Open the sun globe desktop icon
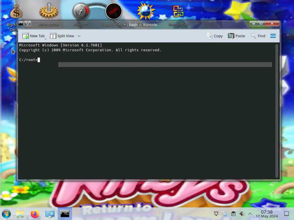The image size is (294, 220). [146, 11]
